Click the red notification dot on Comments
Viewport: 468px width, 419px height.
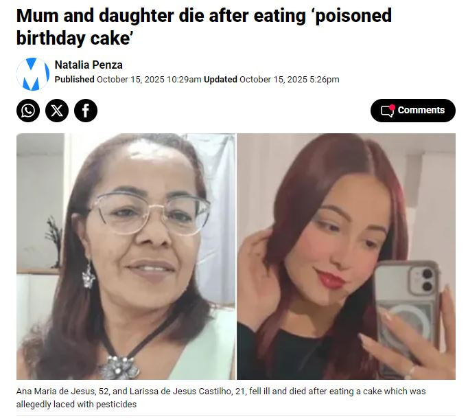click(393, 107)
